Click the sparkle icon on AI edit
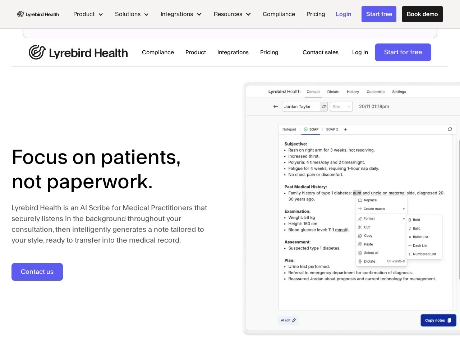The image size is (460, 345). pos(294,321)
